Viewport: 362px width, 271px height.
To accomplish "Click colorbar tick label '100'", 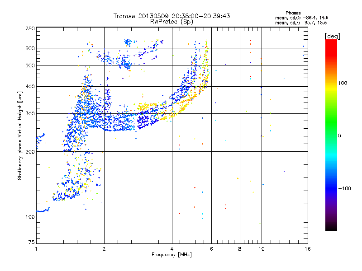I will coord(343,83).
